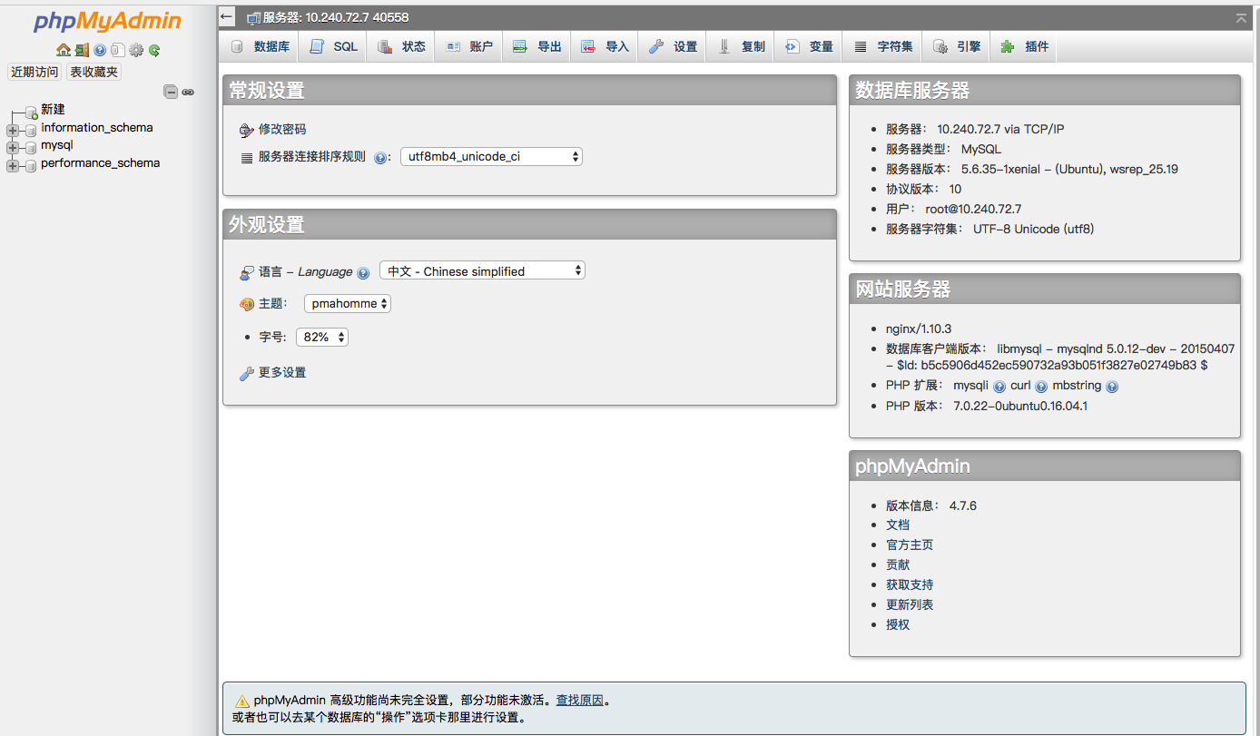Click the 查找原因 link

coord(580,701)
